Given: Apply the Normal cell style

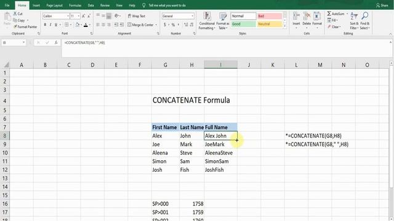Looking at the screenshot, I should click(x=243, y=16).
